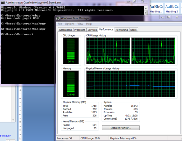Click the cmd window scrollbar thumb
This screenshot has height=141, width=182.
(x=146, y=12)
